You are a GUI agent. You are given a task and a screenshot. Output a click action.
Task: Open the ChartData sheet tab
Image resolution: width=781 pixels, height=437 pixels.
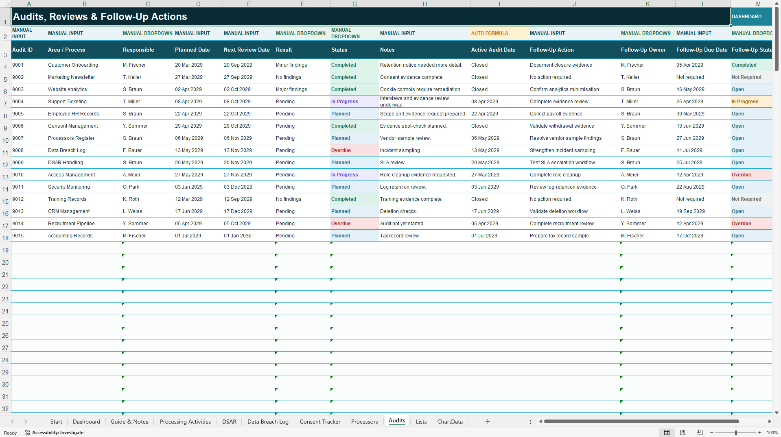click(450, 422)
